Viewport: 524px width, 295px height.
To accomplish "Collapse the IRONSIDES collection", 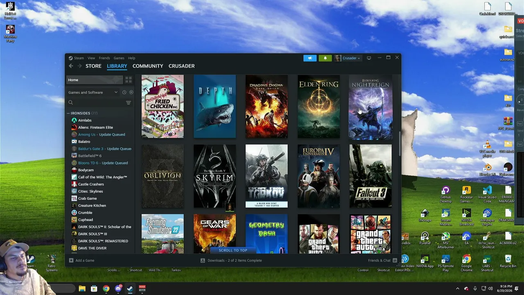I will click(x=68, y=113).
